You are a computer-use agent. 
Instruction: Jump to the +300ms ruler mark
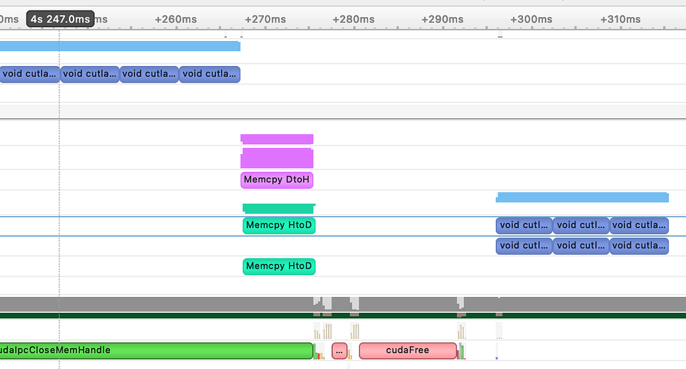click(x=531, y=19)
